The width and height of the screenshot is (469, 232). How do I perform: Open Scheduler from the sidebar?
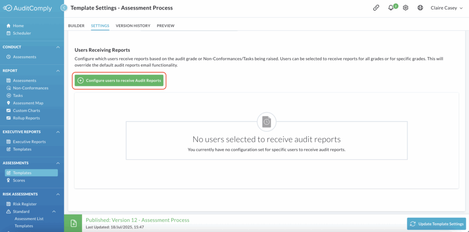(x=22, y=33)
